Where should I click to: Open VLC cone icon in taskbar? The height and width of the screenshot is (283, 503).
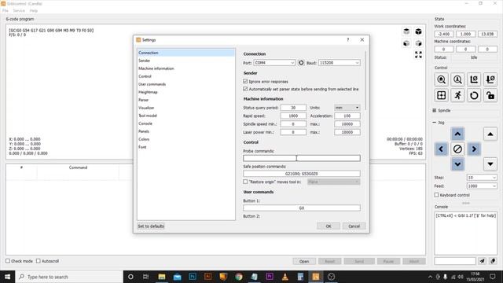click(x=285, y=277)
